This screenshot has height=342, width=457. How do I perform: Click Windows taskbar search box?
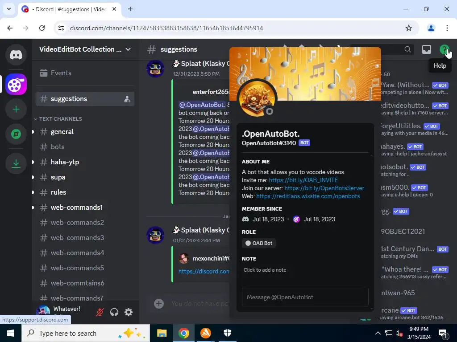86,333
